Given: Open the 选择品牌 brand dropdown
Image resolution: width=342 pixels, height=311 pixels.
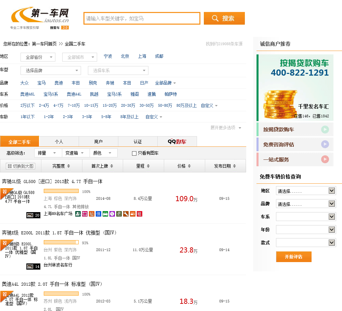Looking at the screenshot, I should coord(51,70).
